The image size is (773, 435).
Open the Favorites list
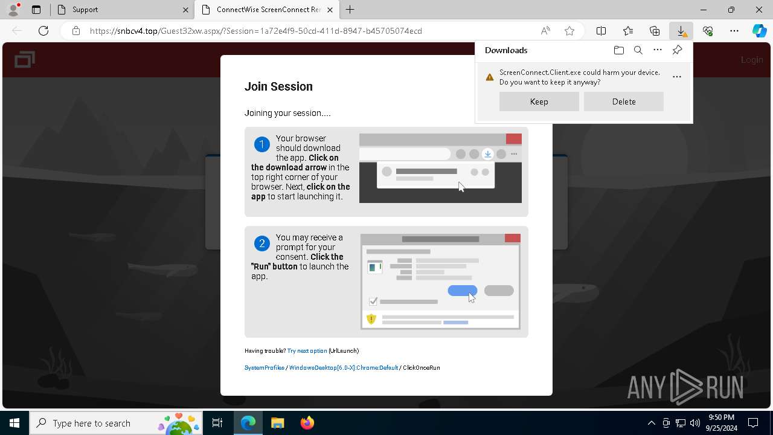[x=628, y=31]
